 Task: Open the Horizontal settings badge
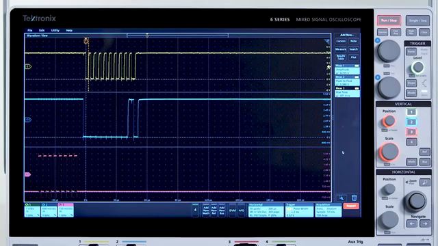266,210
